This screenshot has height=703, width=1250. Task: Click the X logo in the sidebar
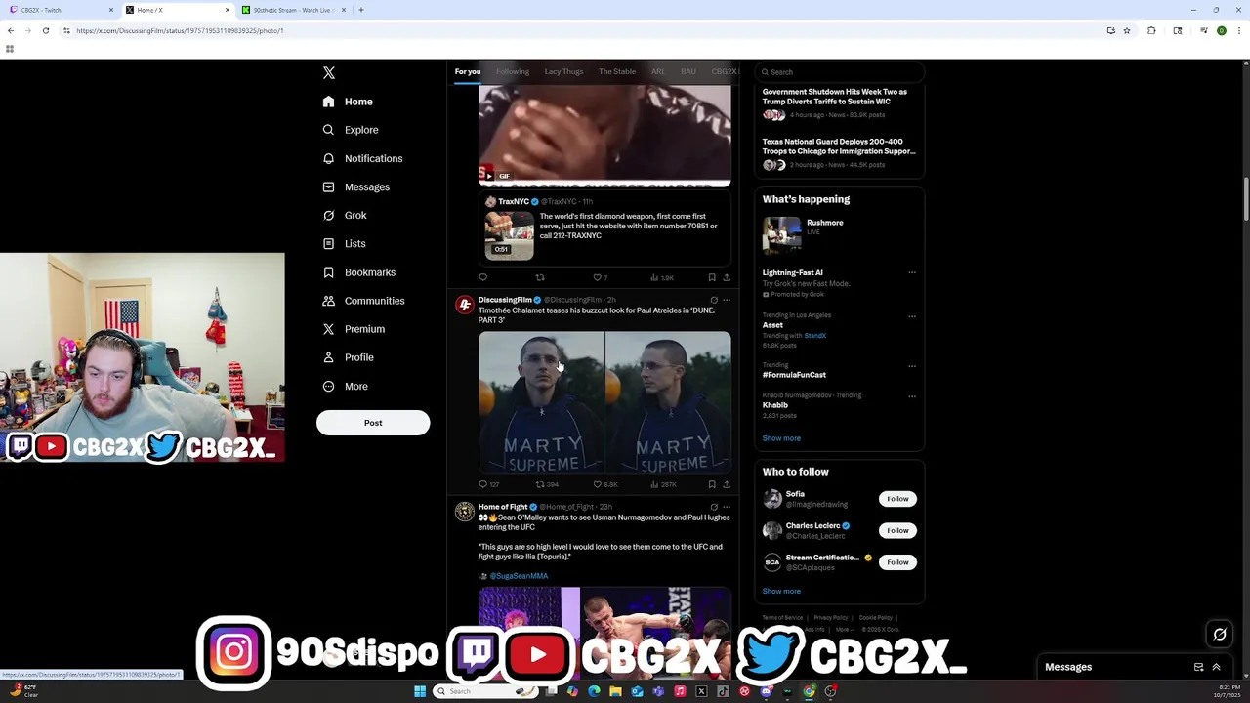point(329,73)
